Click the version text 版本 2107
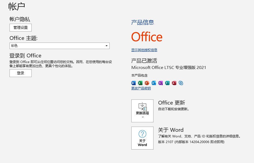254x163 pixels. pos(166,142)
